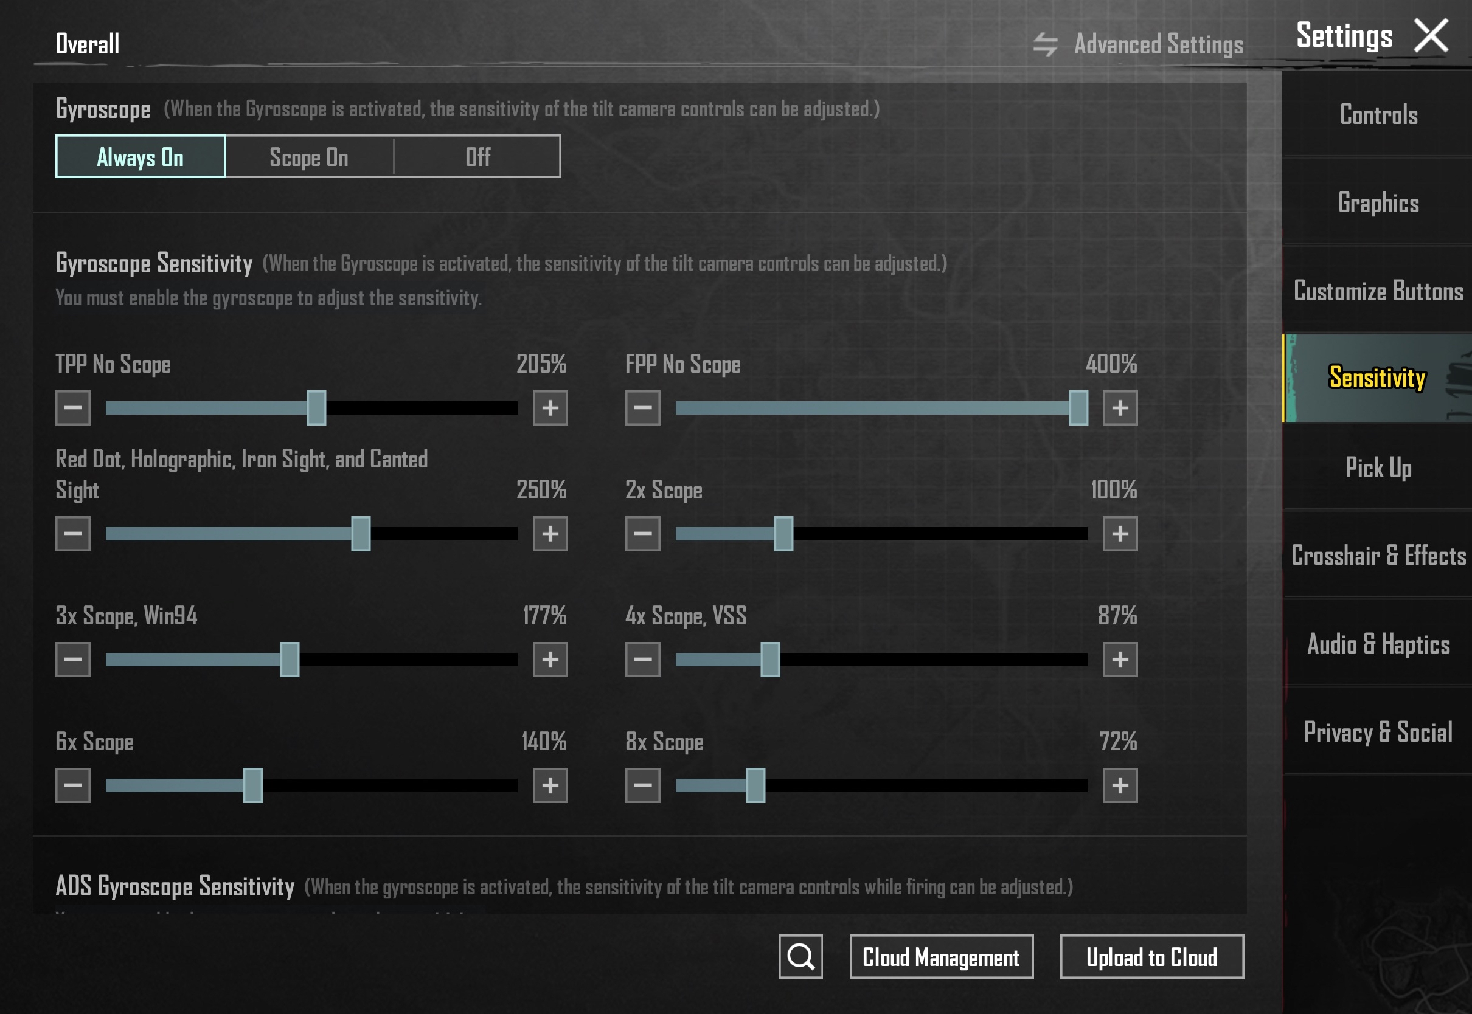This screenshot has height=1014, width=1472.
Task: Click the TPP No Scope slider handle
Action: (316, 407)
